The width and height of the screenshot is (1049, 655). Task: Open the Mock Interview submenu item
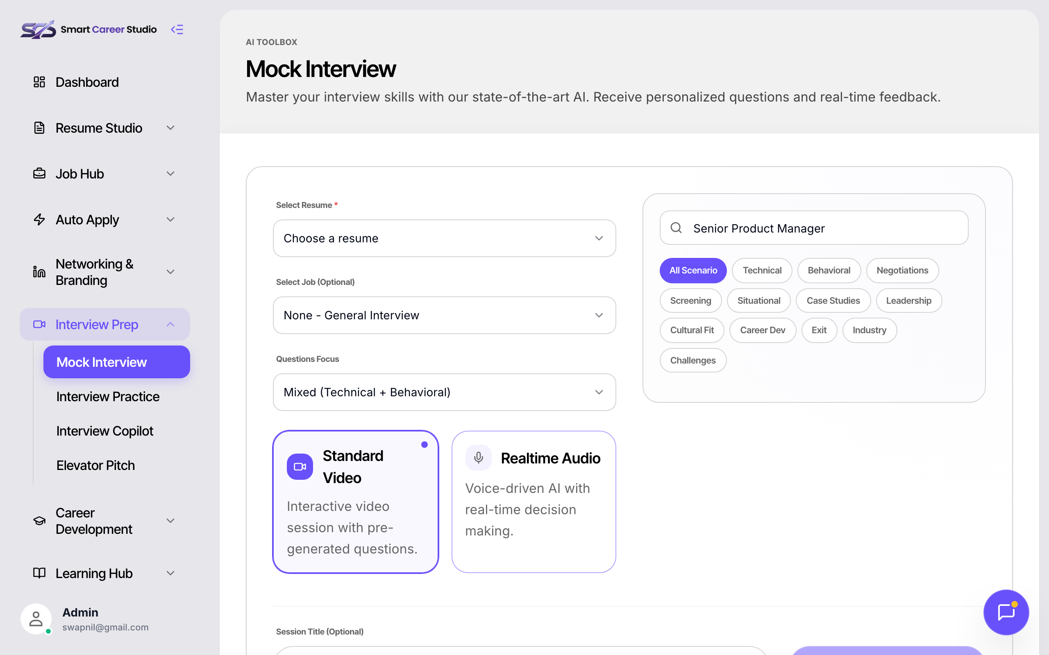pos(117,362)
